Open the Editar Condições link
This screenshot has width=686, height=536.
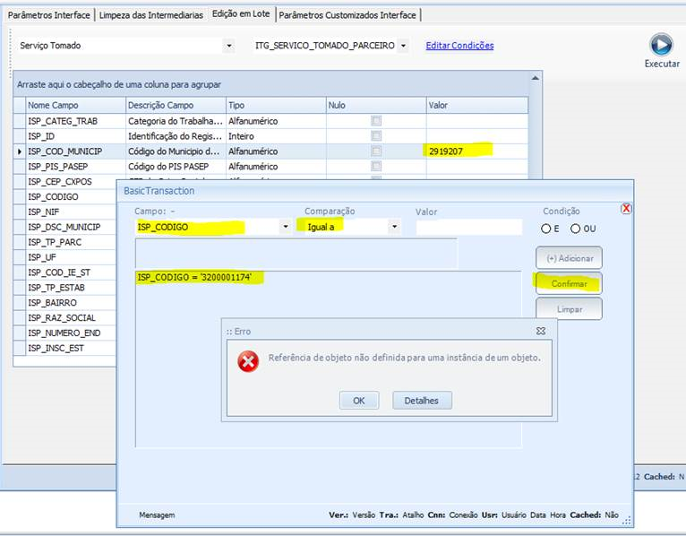pyautogui.click(x=459, y=46)
